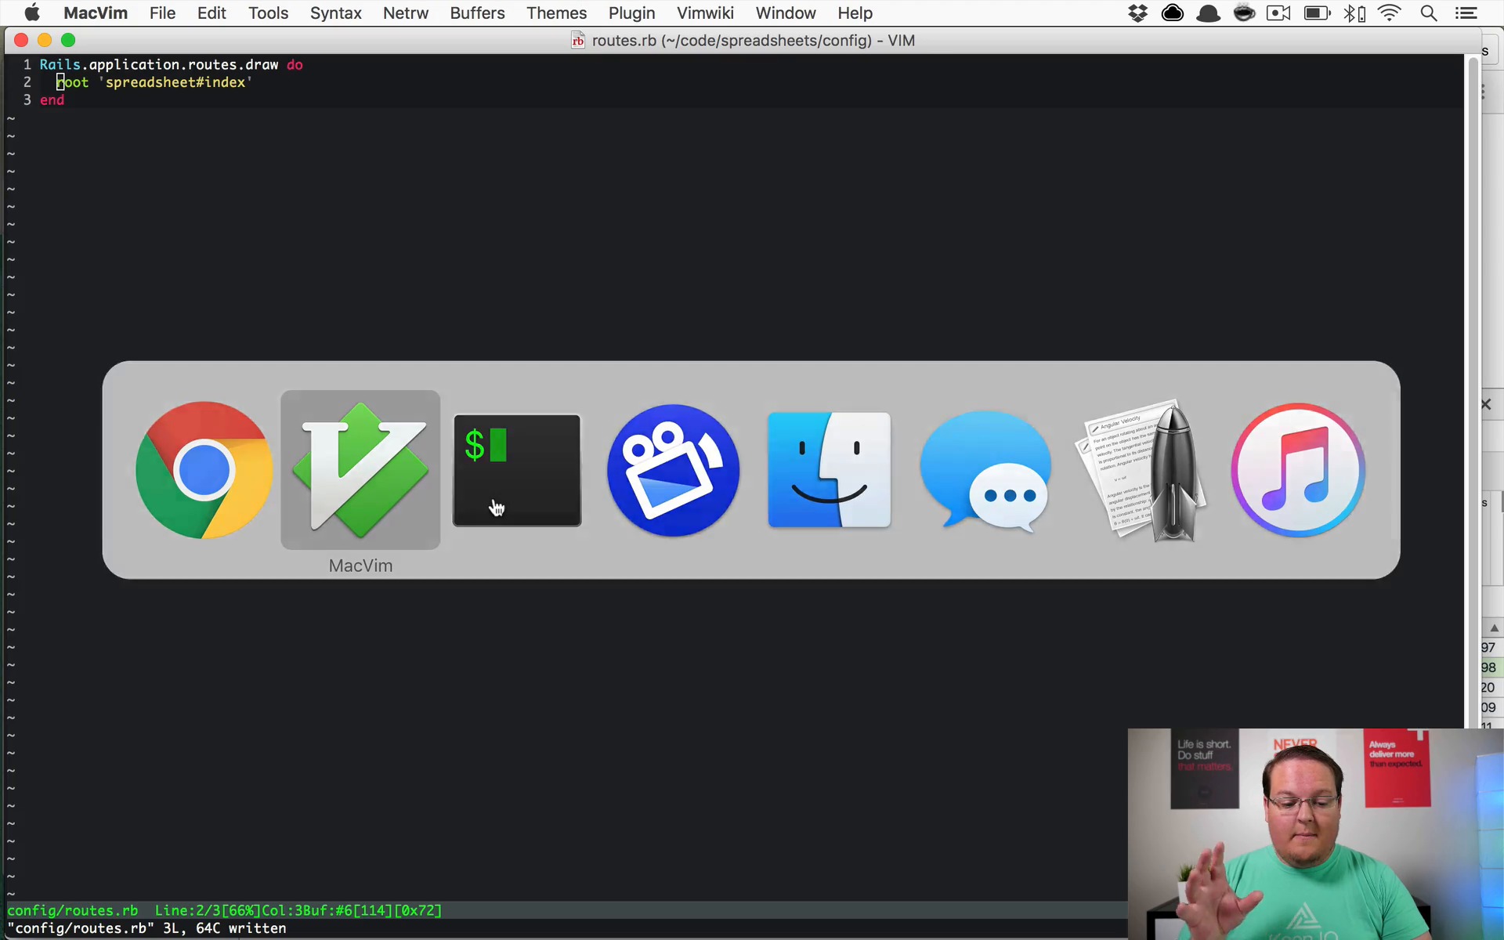Open the Vimwiki menu
1504x940 pixels.
[705, 13]
